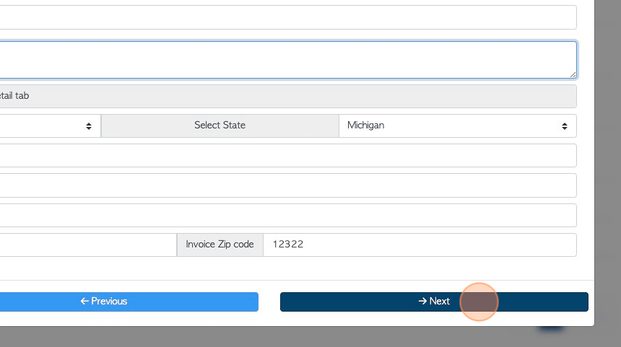Go back with the Previous button
621x347 pixels.
point(129,302)
